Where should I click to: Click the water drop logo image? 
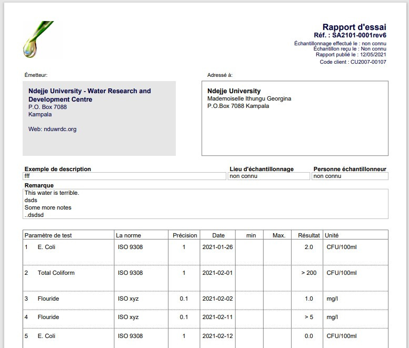(x=38, y=39)
